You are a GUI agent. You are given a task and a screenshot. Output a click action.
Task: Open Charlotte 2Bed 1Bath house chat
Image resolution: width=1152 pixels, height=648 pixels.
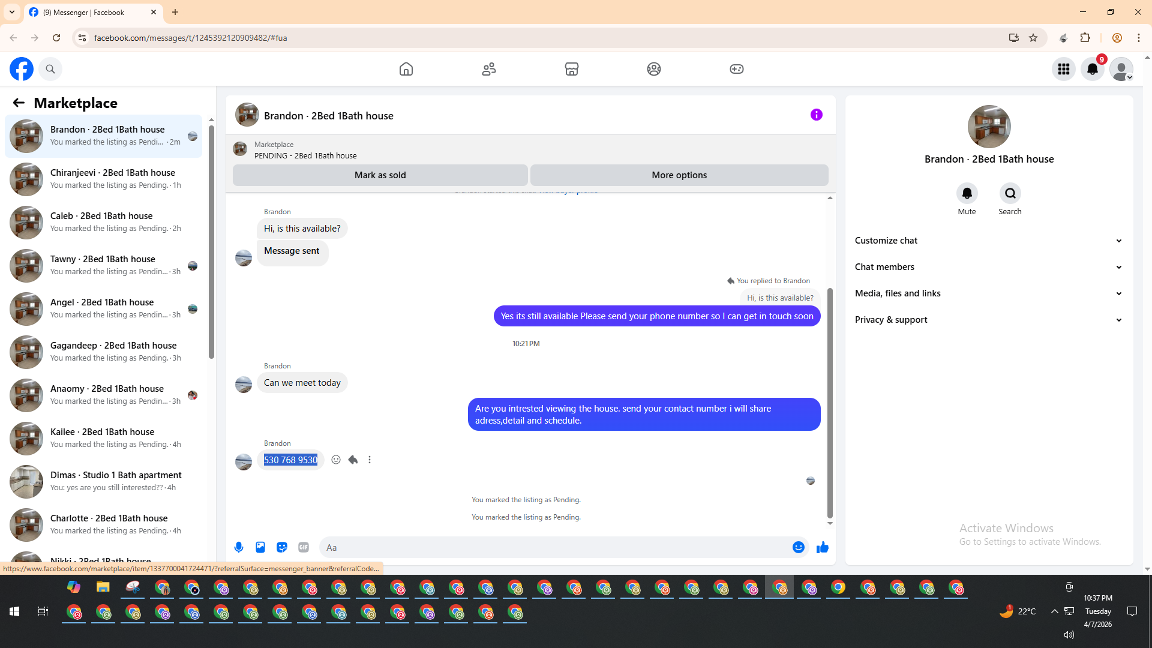coord(104,525)
